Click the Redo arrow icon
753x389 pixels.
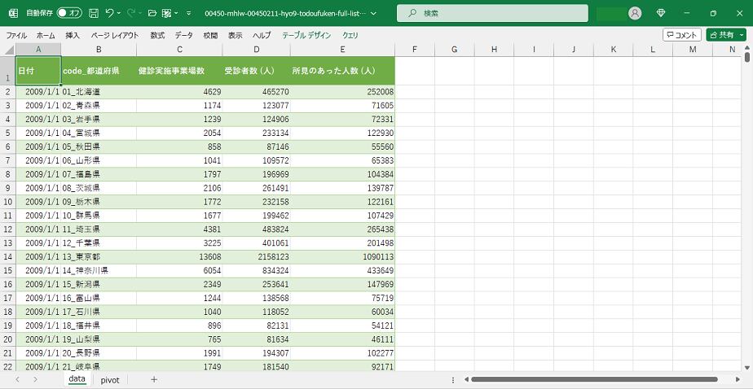click(132, 13)
